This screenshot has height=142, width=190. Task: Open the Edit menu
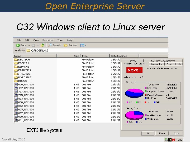coord(27,40)
